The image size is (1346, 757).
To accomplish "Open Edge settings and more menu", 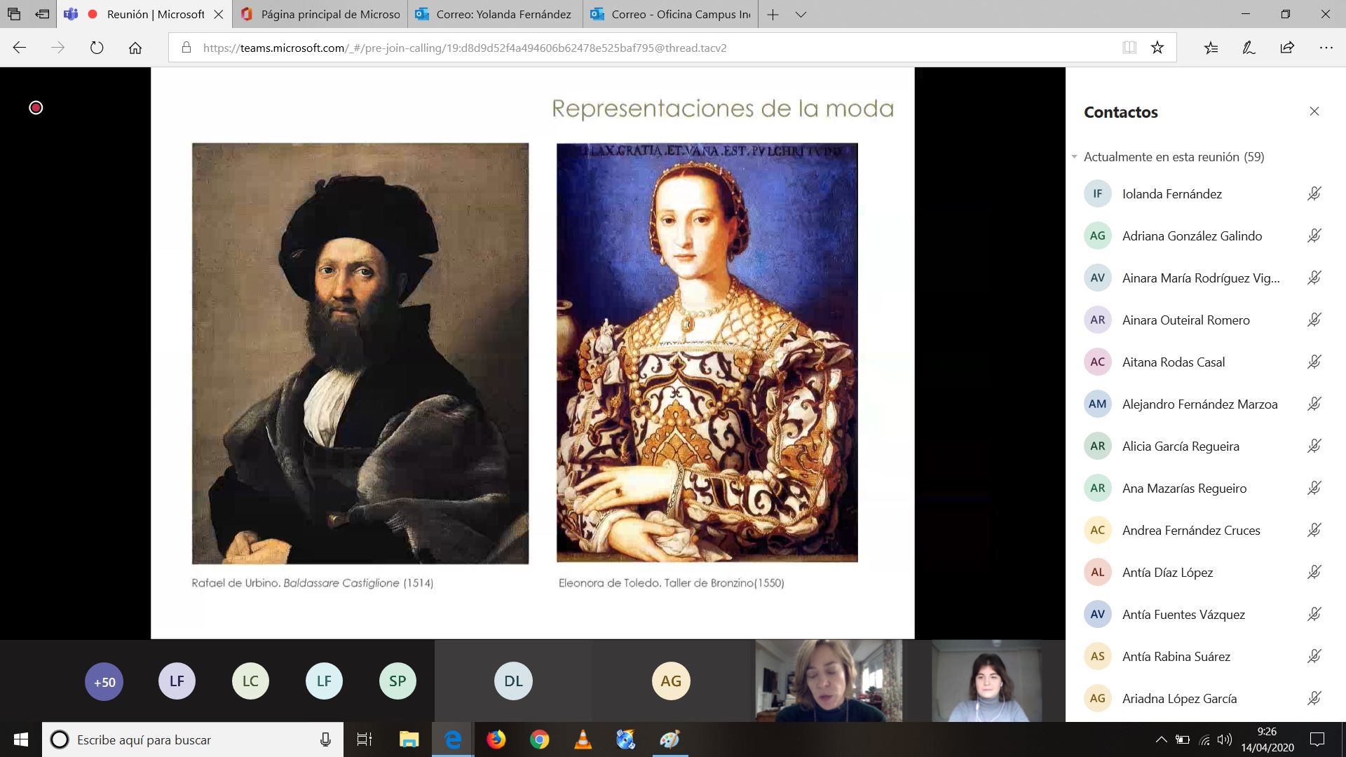I will [x=1326, y=48].
